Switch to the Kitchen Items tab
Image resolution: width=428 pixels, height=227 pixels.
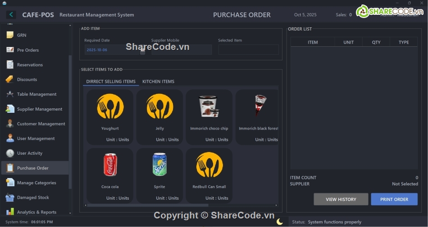tap(158, 81)
